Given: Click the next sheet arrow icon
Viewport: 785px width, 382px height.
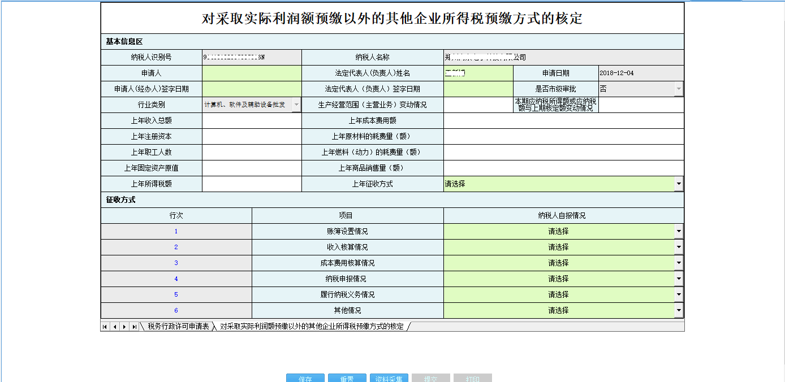Looking at the screenshot, I should (x=124, y=326).
